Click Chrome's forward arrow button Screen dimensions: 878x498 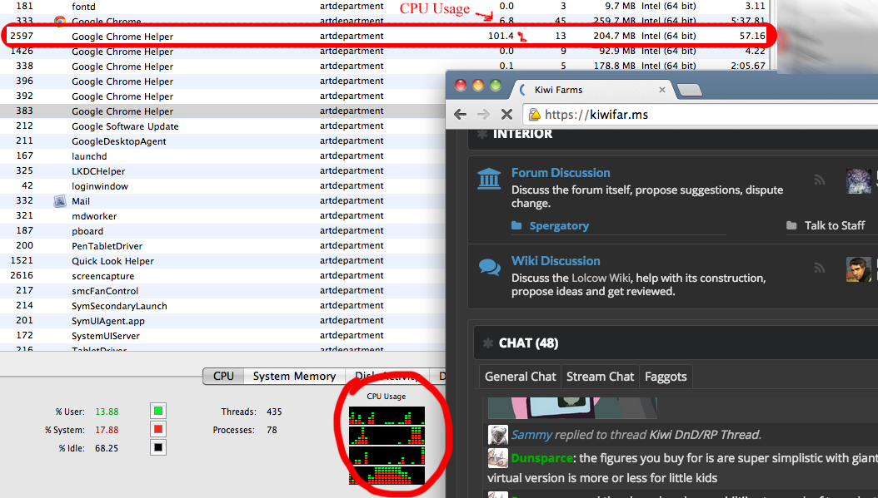click(483, 115)
